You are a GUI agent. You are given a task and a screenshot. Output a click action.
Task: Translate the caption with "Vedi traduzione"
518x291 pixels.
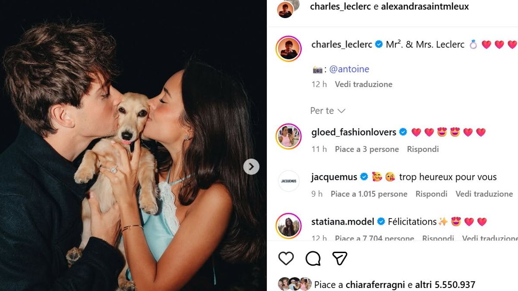click(x=363, y=84)
